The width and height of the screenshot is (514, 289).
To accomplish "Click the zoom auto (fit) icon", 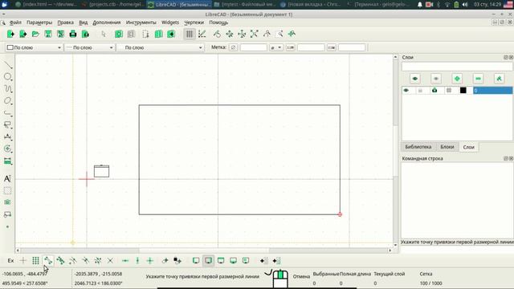I will click(254, 34).
